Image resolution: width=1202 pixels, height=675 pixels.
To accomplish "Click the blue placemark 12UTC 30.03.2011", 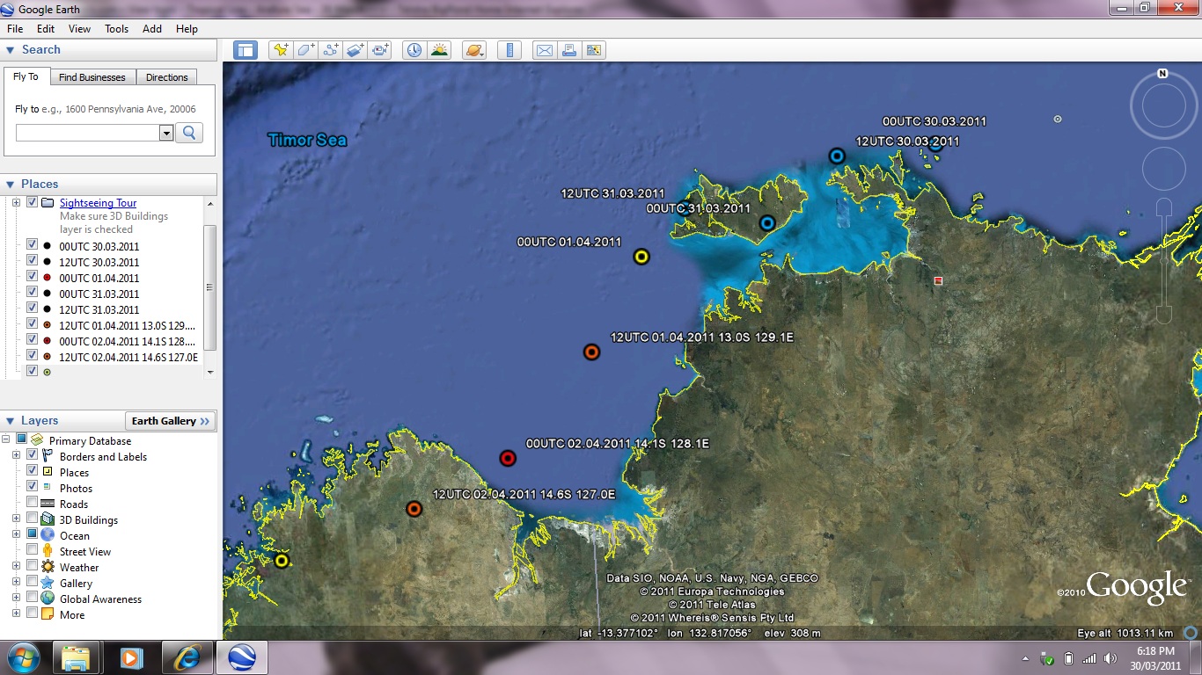I will (837, 156).
